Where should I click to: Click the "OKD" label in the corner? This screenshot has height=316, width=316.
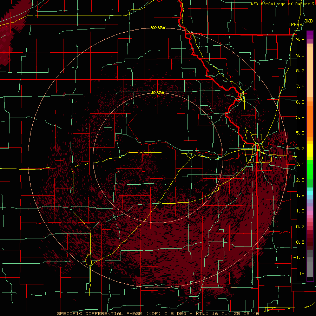[309, 21]
